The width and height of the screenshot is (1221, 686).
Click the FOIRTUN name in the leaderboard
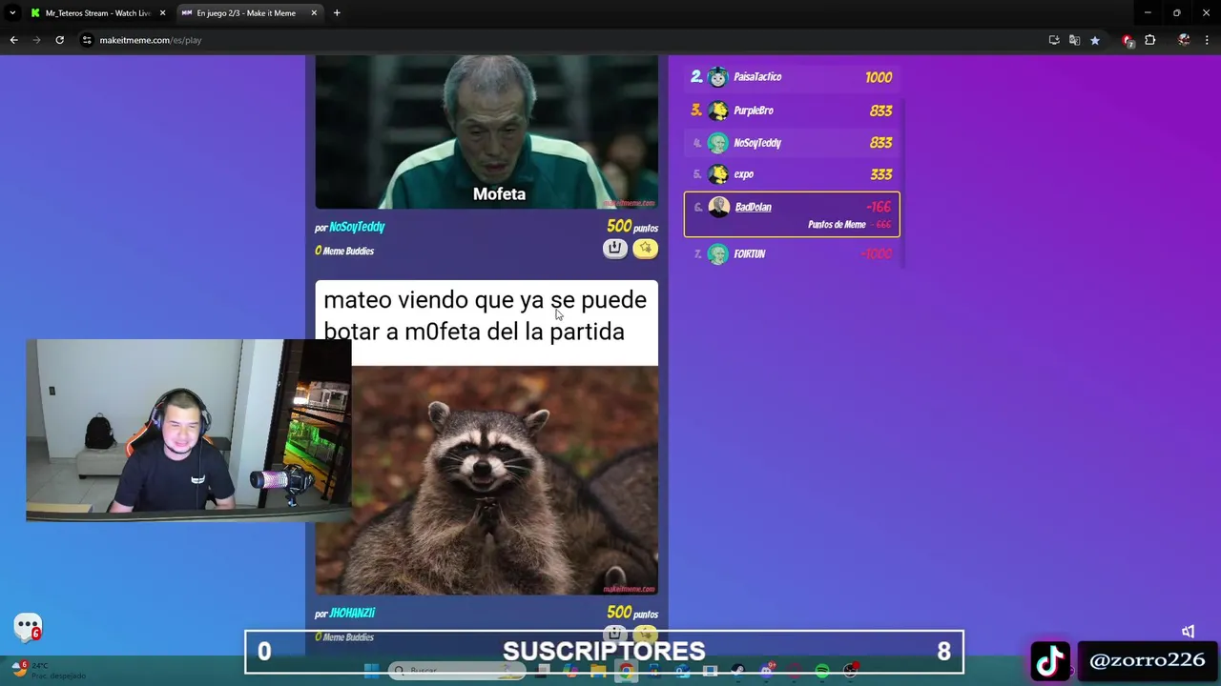tap(750, 253)
